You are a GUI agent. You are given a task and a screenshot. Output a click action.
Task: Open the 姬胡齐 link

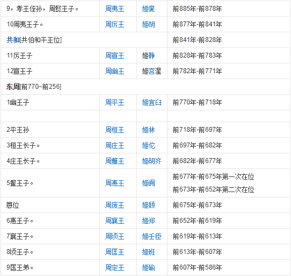(151, 161)
